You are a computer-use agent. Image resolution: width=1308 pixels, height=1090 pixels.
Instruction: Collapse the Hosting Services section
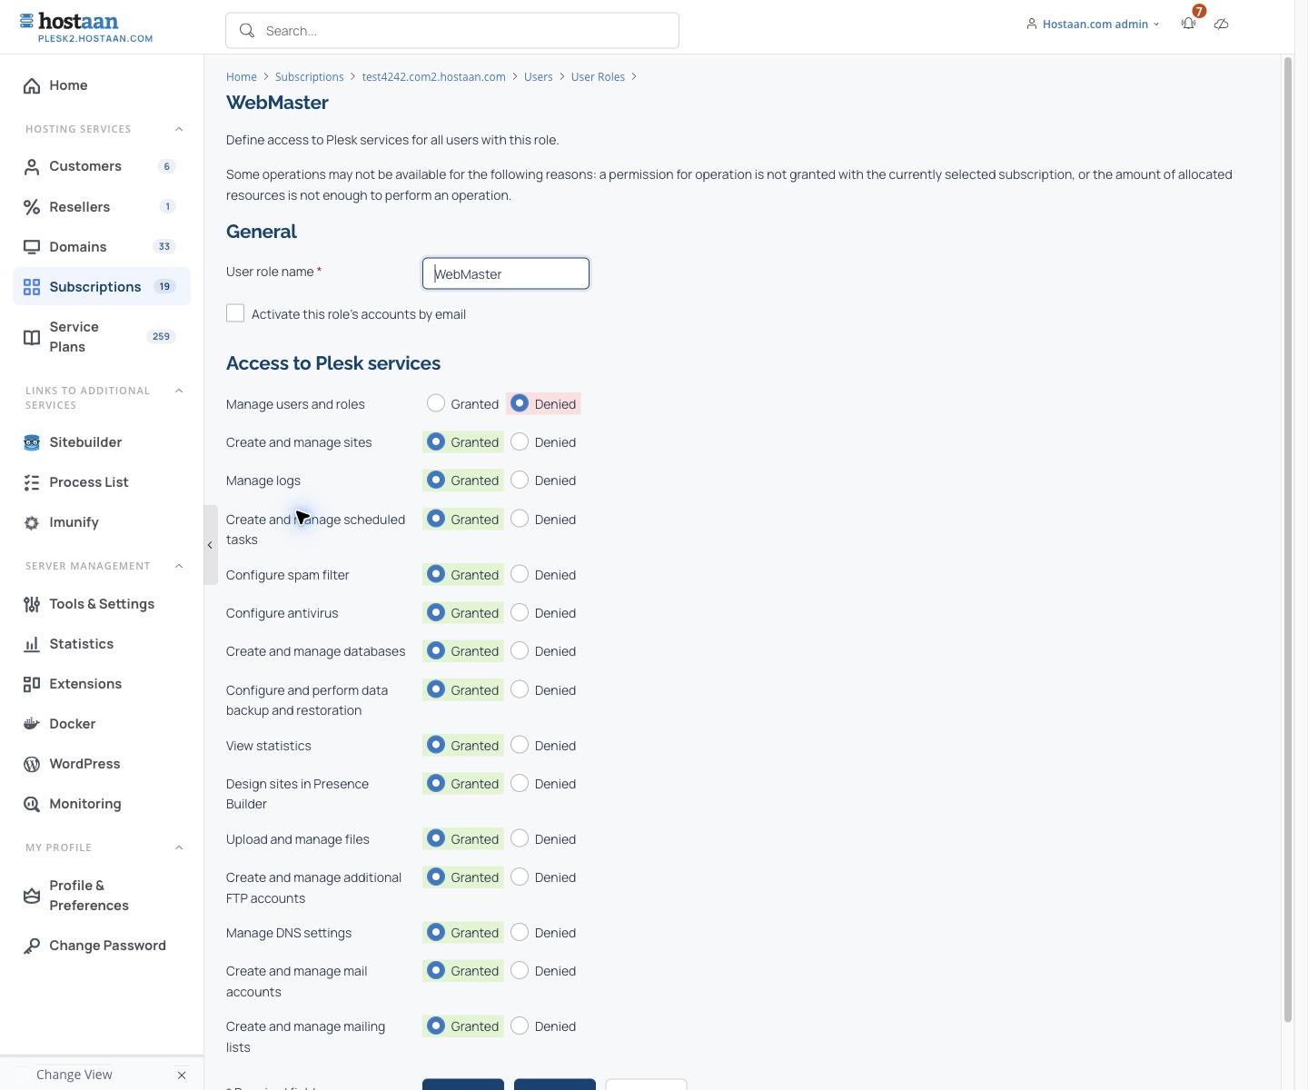coord(179,129)
